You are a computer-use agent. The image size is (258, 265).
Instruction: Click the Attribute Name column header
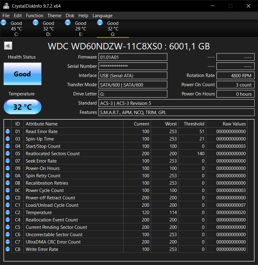pyautogui.click(x=74, y=124)
